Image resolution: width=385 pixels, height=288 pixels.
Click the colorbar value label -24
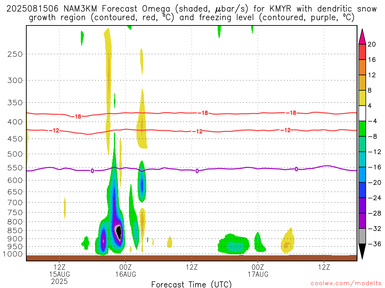coord(374,198)
